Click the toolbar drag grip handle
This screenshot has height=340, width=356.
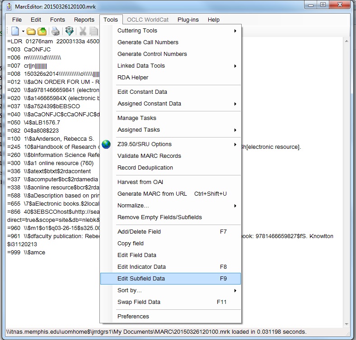coord(8,31)
